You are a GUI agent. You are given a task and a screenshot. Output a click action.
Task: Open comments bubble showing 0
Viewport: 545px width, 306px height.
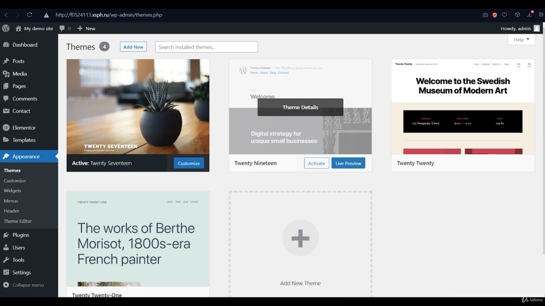(65, 28)
